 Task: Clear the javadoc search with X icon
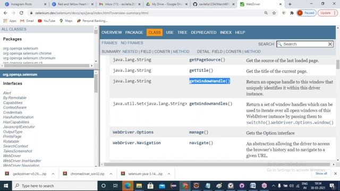(x=330, y=44)
